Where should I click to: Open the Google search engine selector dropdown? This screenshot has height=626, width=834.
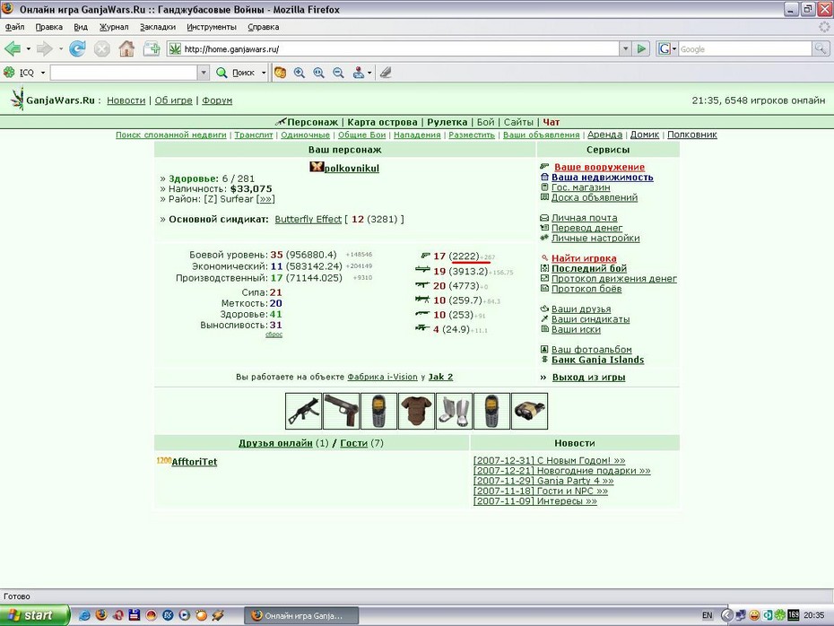666,49
